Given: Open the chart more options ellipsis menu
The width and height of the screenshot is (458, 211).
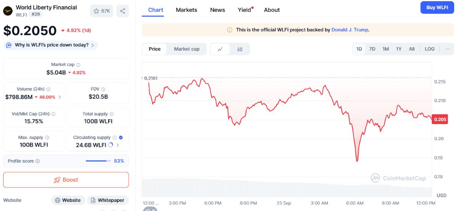Looking at the screenshot, I should click(447, 49).
